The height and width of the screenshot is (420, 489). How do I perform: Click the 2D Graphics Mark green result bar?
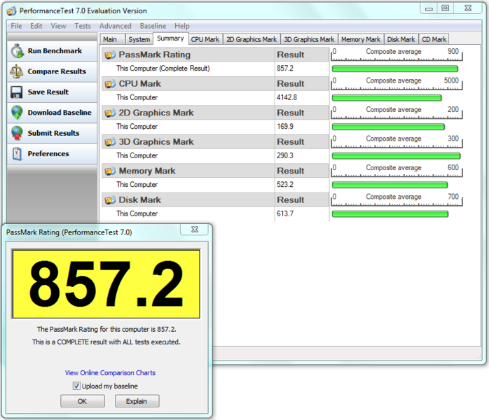pos(388,127)
